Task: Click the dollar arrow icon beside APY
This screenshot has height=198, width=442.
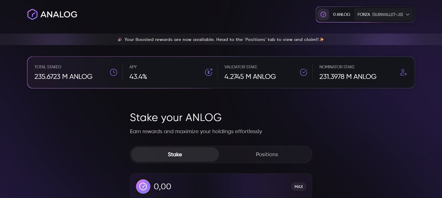Action: pyautogui.click(x=208, y=72)
